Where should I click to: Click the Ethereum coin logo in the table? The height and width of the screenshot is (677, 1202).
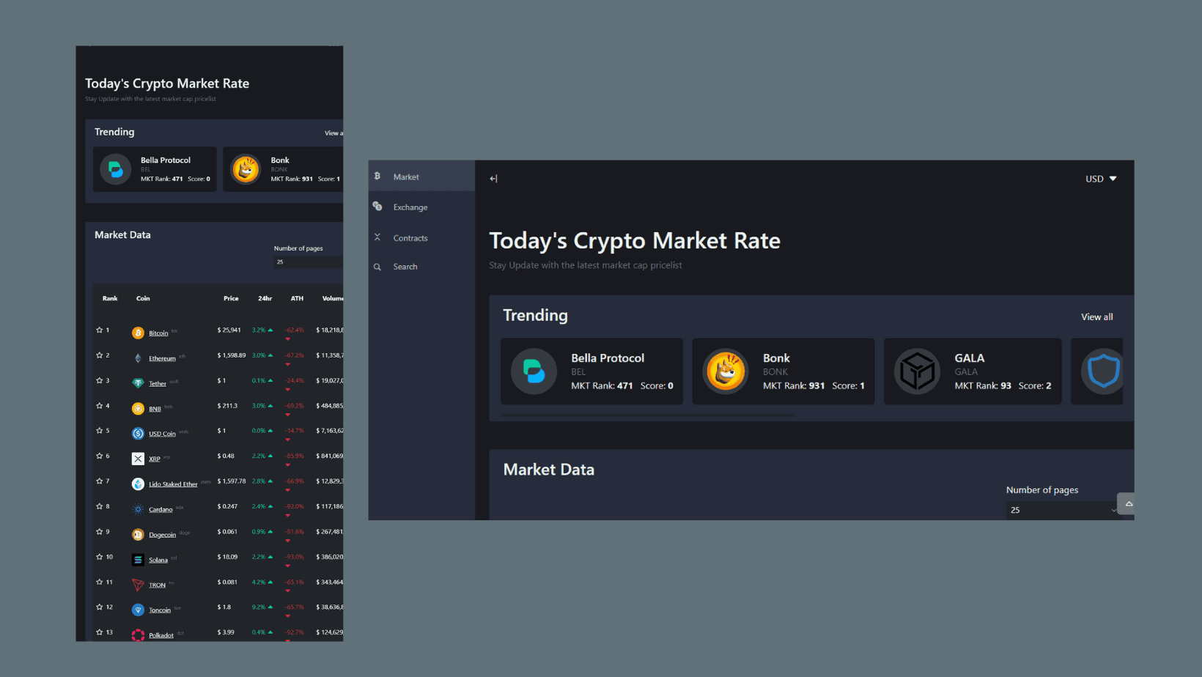point(138,358)
